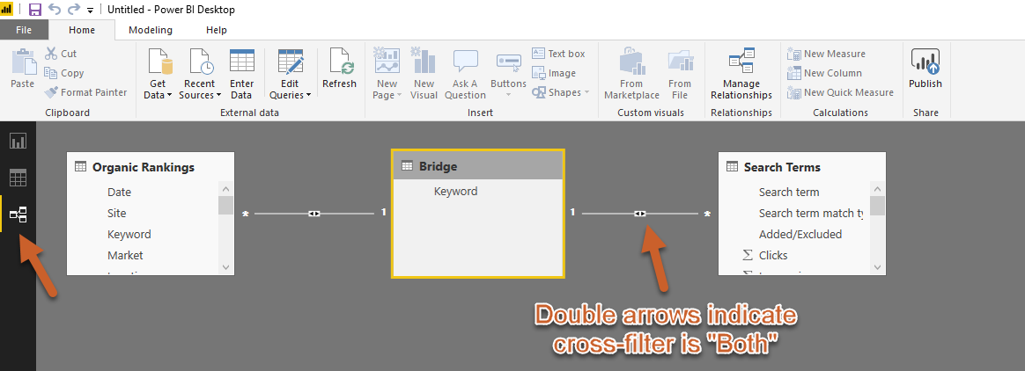Open the Report view in left sidebar
Screen dimensions: 1025x371
pyautogui.click(x=18, y=141)
